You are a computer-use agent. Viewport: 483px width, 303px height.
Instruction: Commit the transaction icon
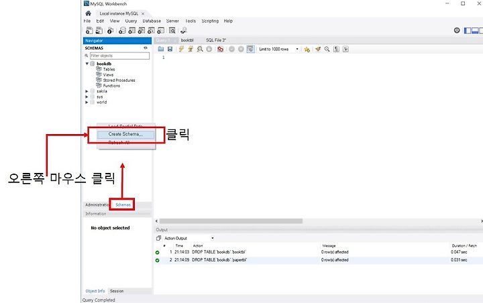[x=231, y=49]
